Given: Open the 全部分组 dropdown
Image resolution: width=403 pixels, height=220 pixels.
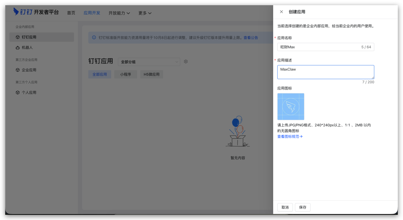Looking at the screenshot, I should pyautogui.click(x=149, y=62).
